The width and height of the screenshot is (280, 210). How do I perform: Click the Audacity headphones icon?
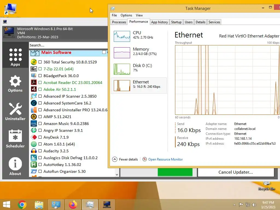point(34,151)
